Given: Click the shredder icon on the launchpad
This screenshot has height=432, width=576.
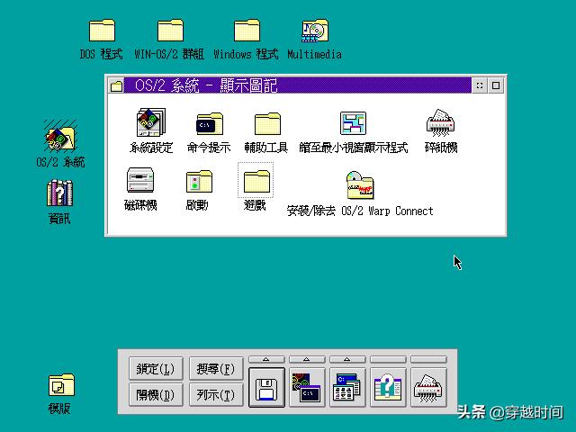Looking at the screenshot, I should [x=429, y=388].
